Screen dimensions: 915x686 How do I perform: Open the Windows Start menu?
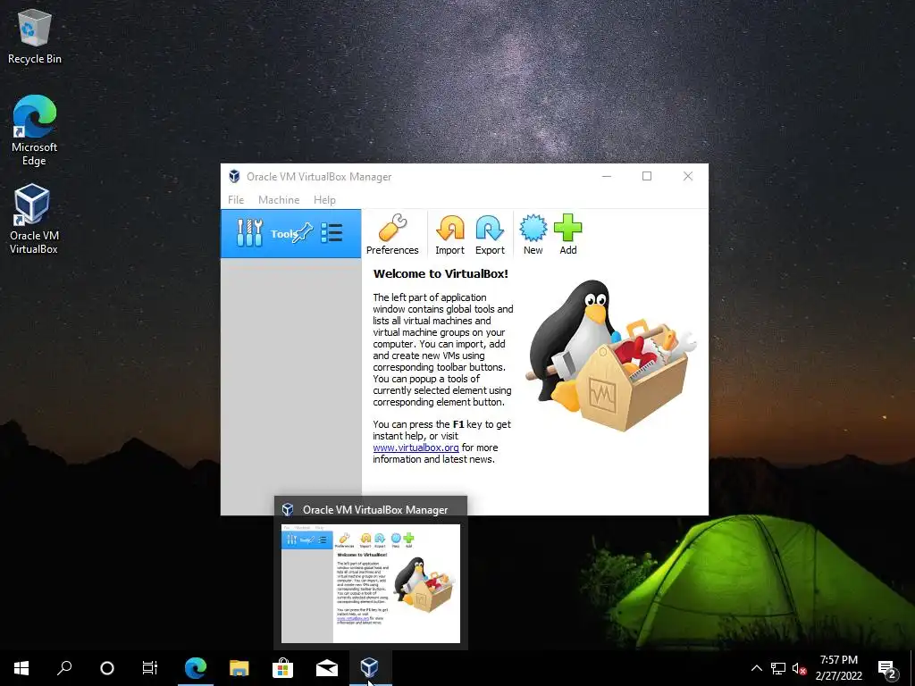coord(21,667)
